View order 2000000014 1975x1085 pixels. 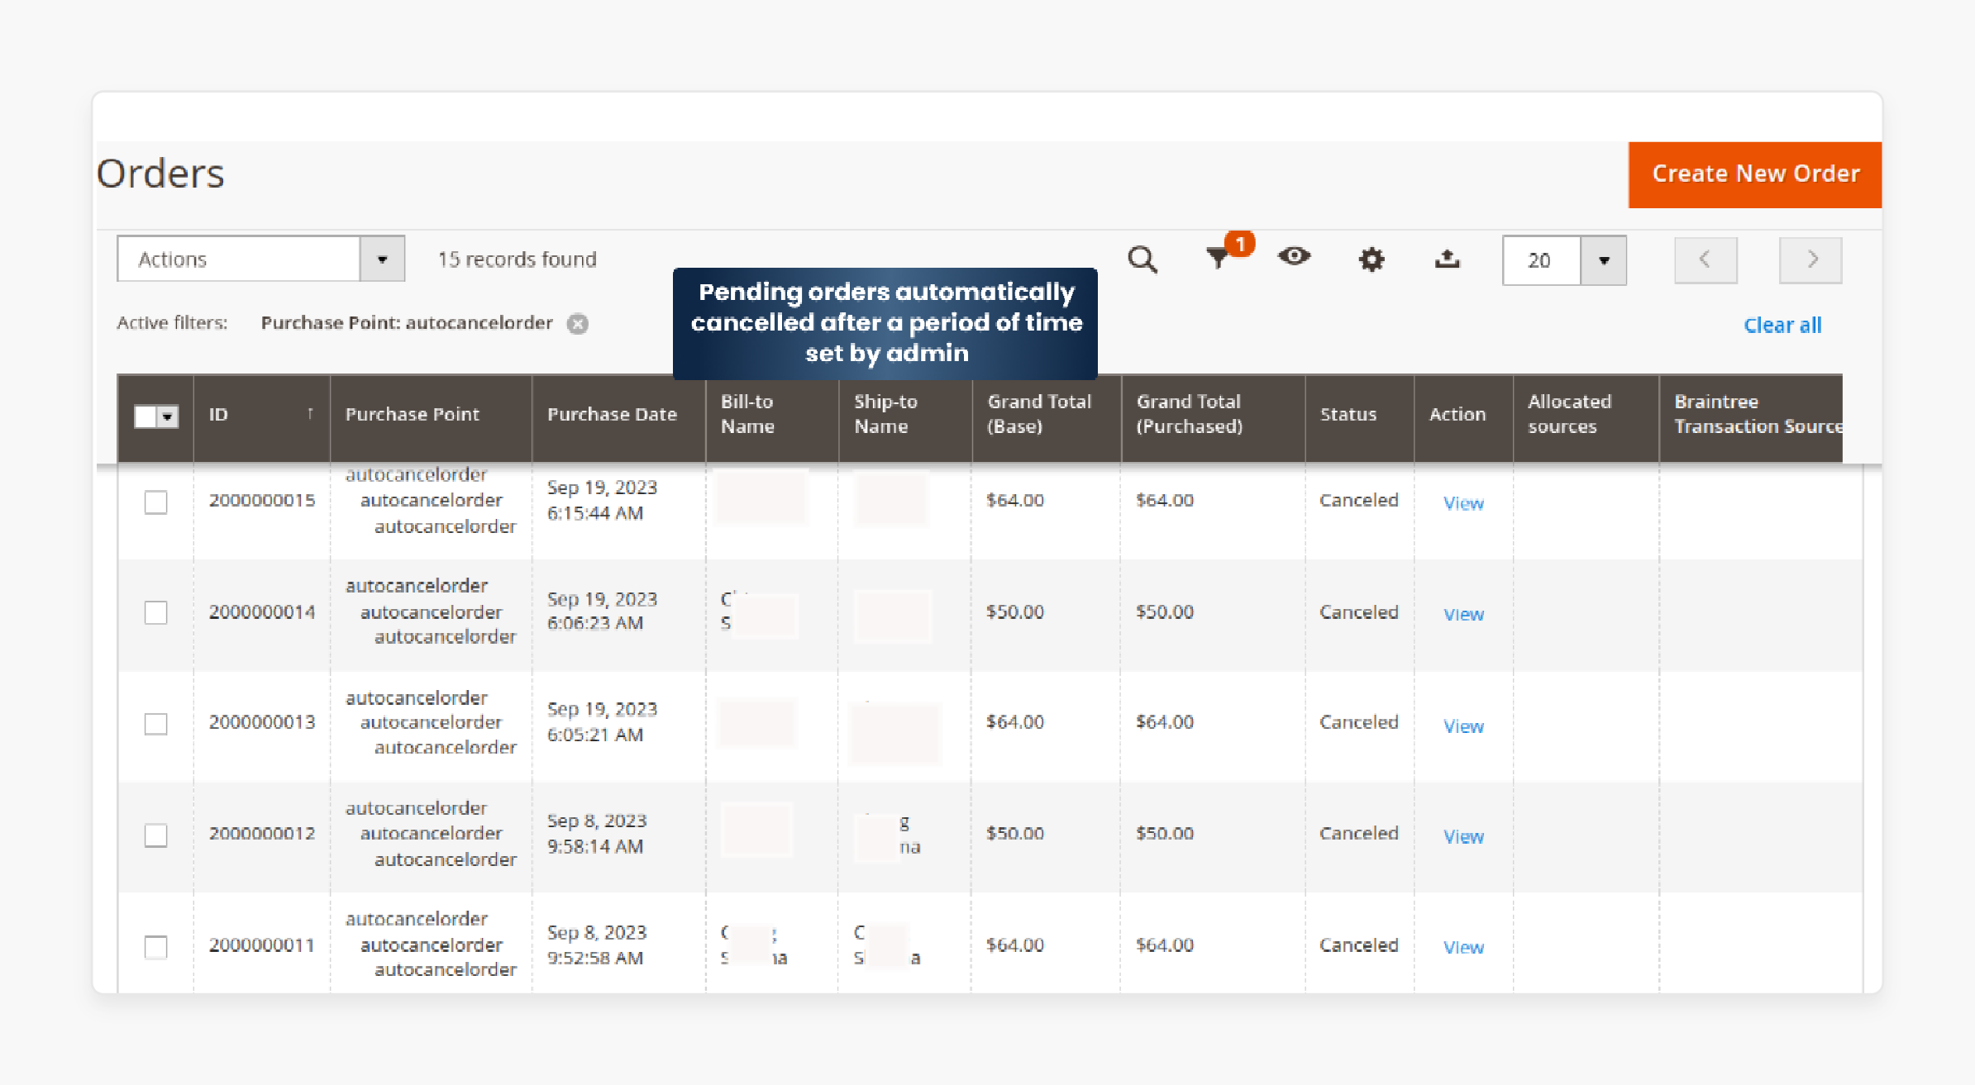point(1463,614)
